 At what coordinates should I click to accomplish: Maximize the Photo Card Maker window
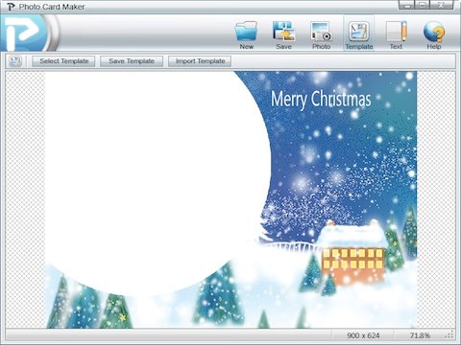tap(423, 5)
